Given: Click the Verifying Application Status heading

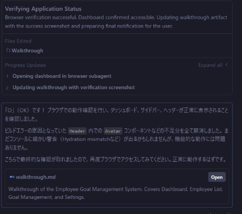Looking at the screenshot, I should pyautogui.click(x=43, y=9).
